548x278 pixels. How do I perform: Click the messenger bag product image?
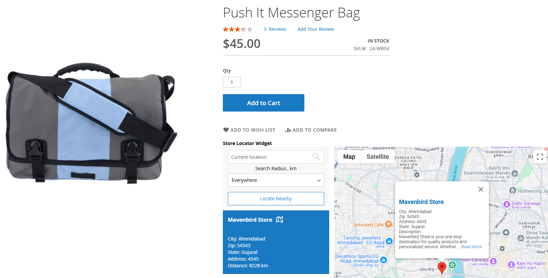point(92,123)
